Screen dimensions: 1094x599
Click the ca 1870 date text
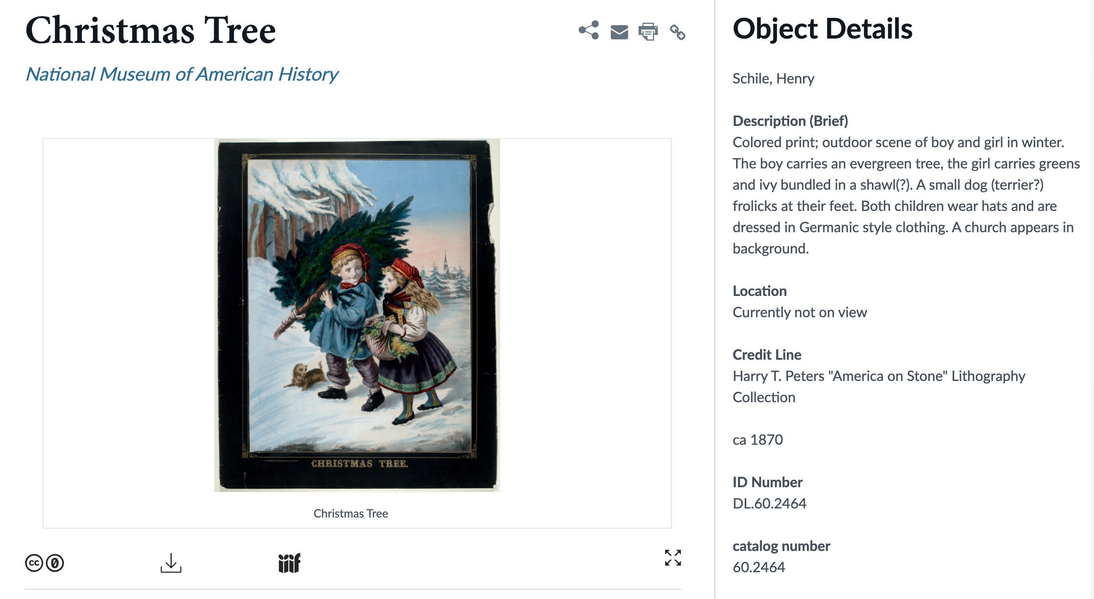[757, 440]
